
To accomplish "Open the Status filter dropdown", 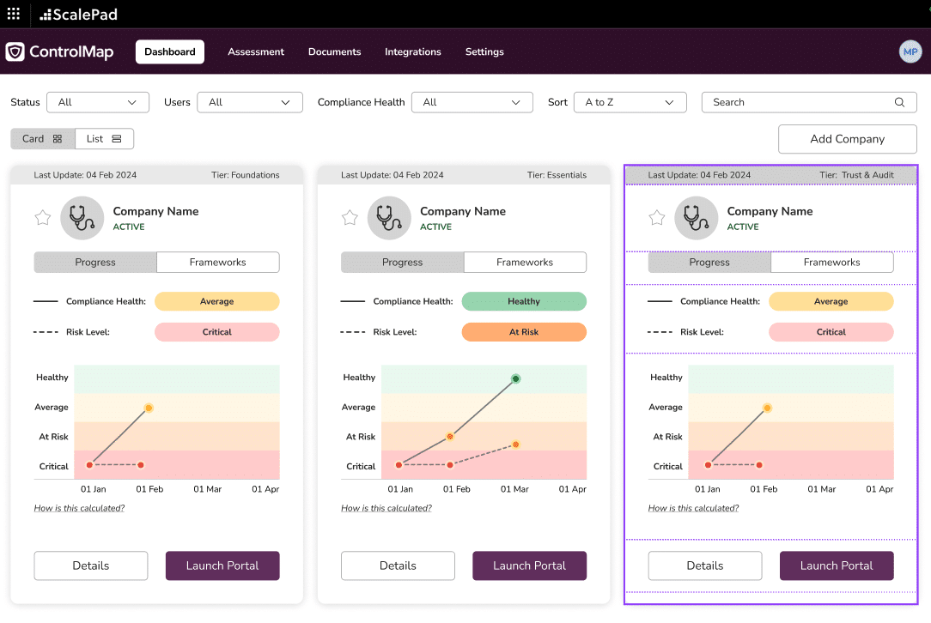I will 97,102.
